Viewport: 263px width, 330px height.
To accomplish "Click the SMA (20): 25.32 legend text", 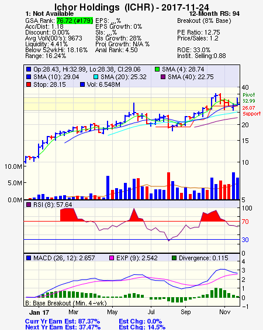I will click(123, 77).
